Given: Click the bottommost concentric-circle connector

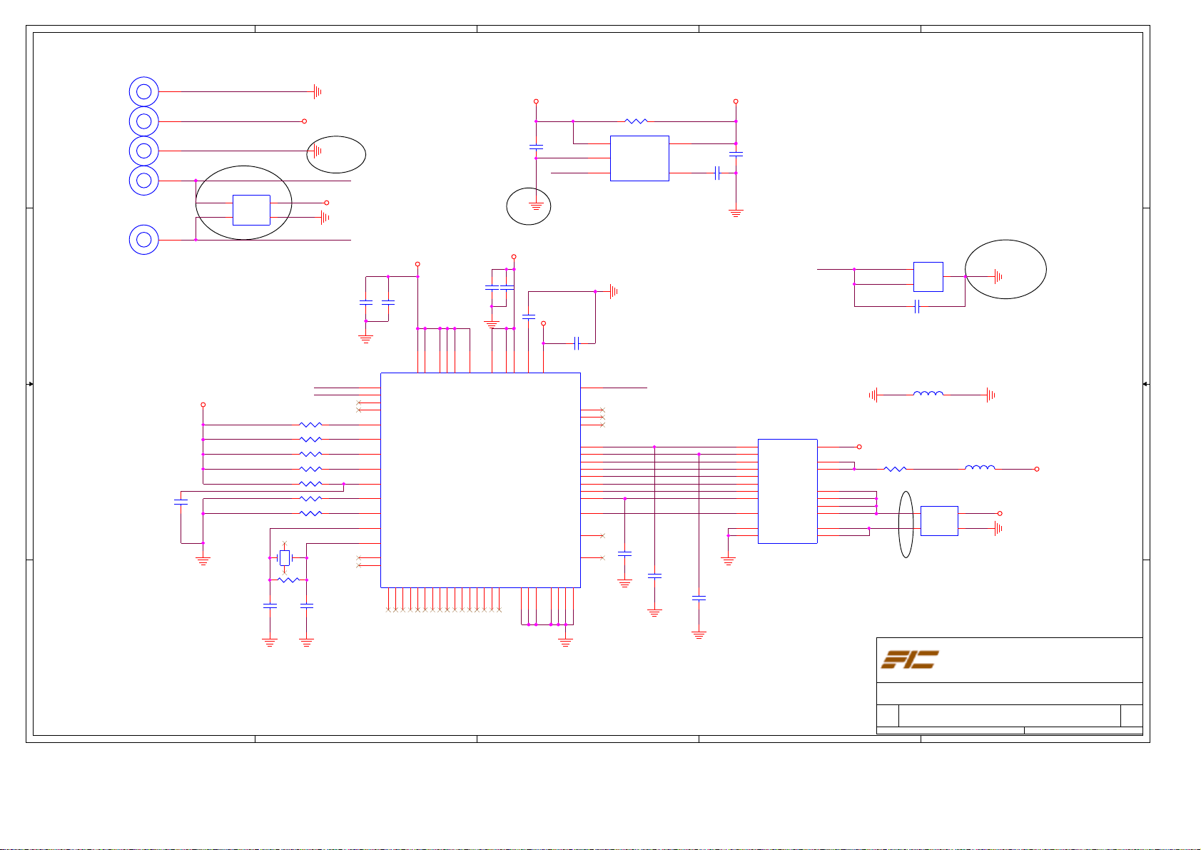Looking at the screenshot, I should point(143,240).
